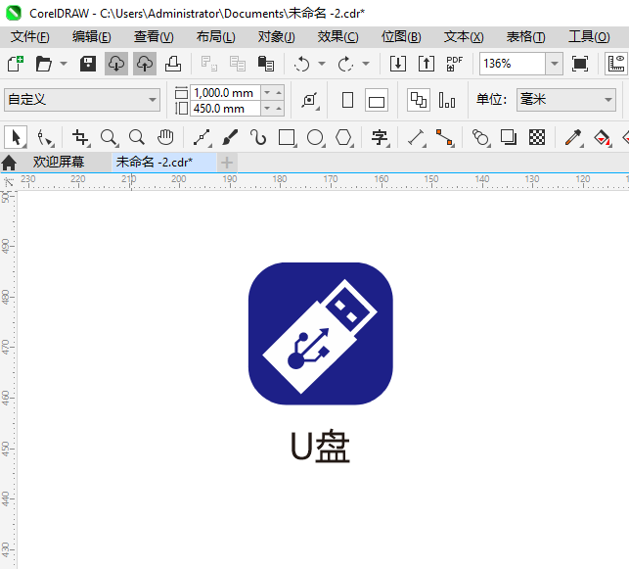This screenshot has height=569, width=629.
Task: Select the Ellipse tool
Action: [315, 138]
